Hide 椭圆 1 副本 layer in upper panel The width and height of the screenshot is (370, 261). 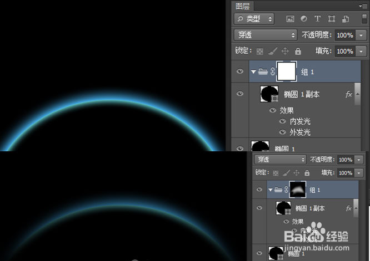point(240,94)
